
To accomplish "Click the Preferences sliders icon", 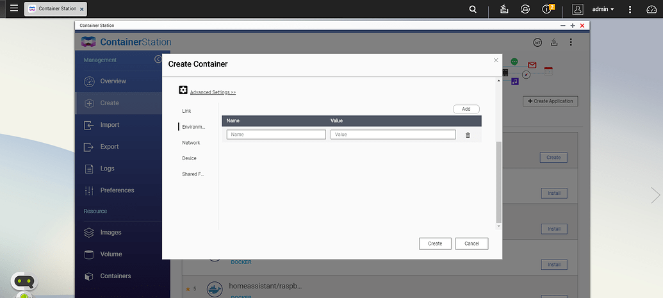I will pyautogui.click(x=89, y=190).
